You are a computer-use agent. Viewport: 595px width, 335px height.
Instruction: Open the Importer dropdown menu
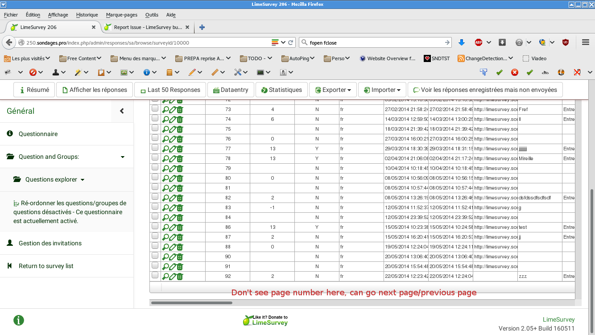click(382, 90)
